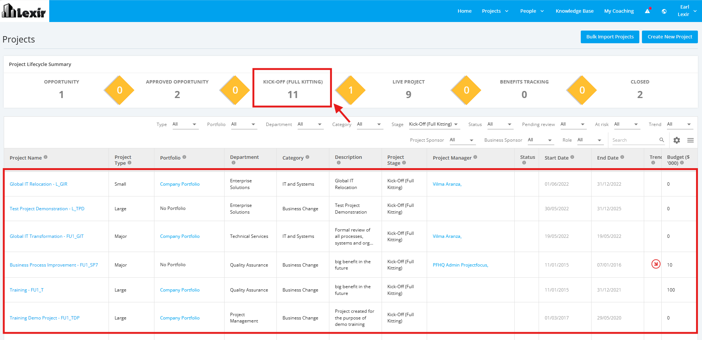This screenshot has width=702, height=340.
Task: Open the Projects navigation menu
Action: (495, 11)
